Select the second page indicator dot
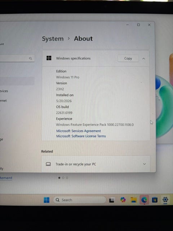Image resolution: width=173 pixels, height=231 pixels. (x=63, y=178)
